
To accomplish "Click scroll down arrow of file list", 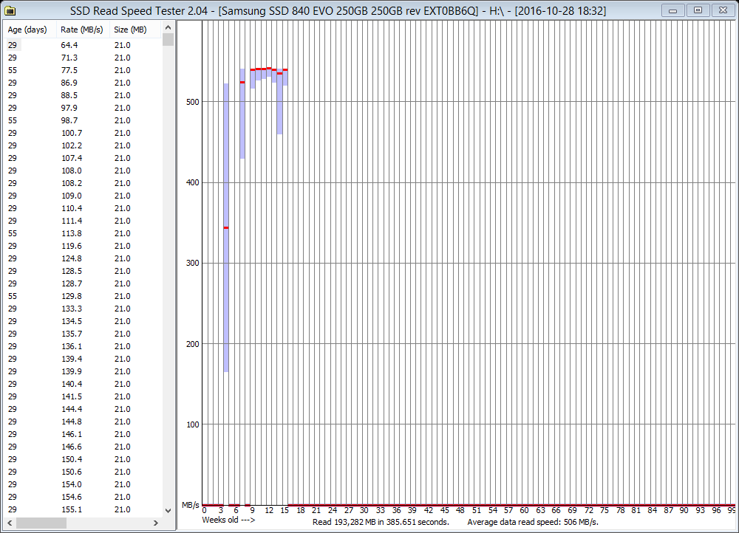I will (x=168, y=509).
